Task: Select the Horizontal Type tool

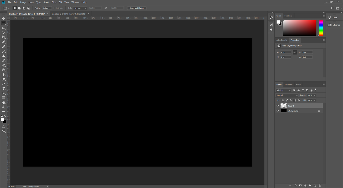Action: tap(3, 88)
